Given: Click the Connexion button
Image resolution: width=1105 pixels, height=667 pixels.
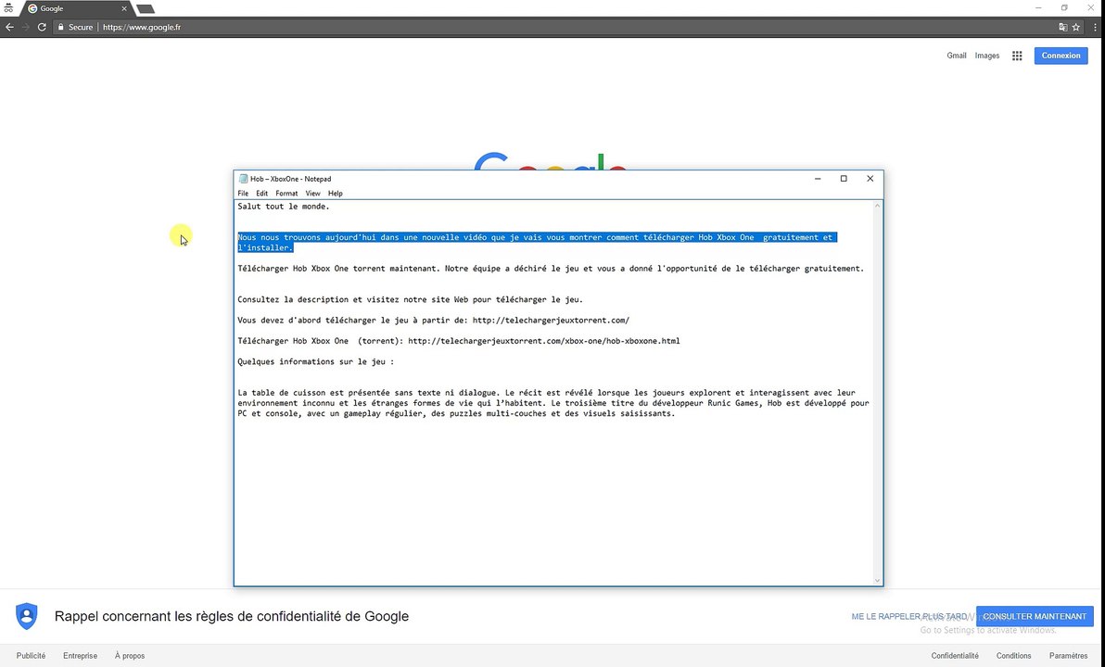Looking at the screenshot, I should pyautogui.click(x=1061, y=56).
